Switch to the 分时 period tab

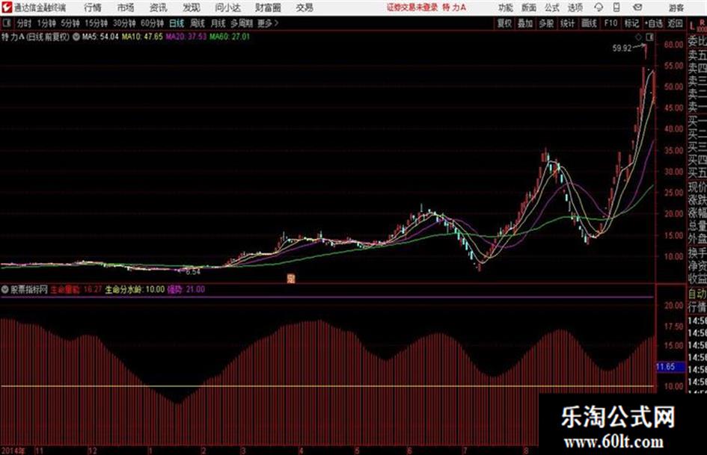point(25,23)
